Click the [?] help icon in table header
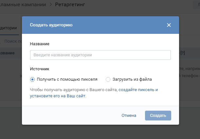The height and width of the screenshot is (139, 200). coord(183,53)
